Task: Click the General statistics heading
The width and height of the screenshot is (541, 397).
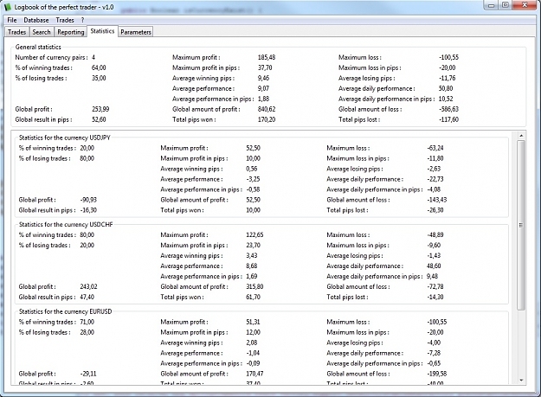Action: tap(38, 47)
